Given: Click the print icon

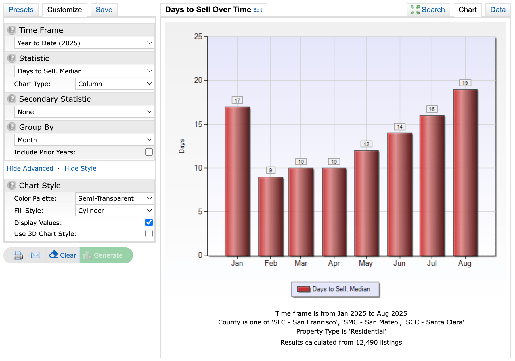Looking at the screenshot, I should click(x=18, y=255).
